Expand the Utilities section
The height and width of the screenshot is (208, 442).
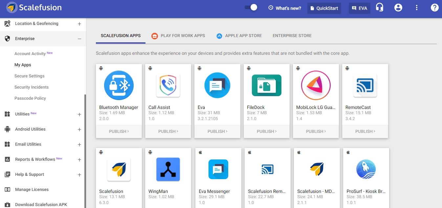[79, 114]
